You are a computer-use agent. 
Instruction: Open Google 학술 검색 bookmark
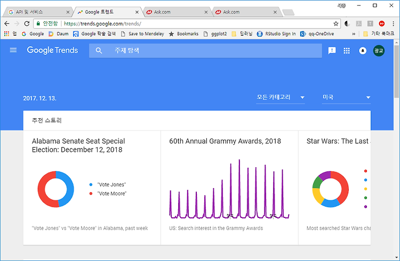coord(94,34)
